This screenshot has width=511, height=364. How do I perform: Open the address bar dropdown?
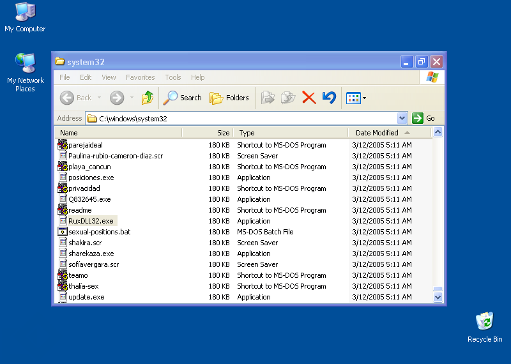tap(402, 118)
